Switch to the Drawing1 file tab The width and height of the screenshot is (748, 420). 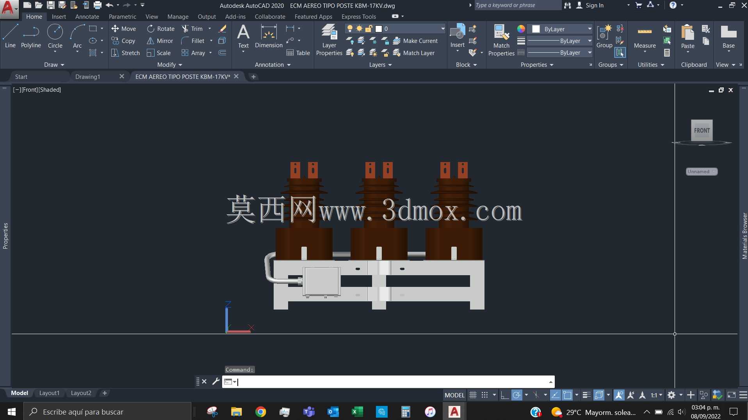pos(88,77)
